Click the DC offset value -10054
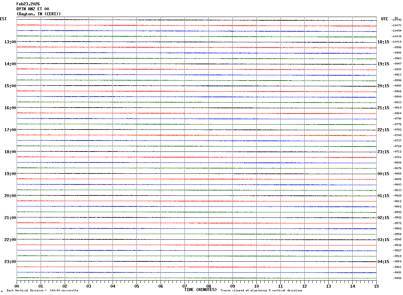403x295 pixels. click(397, 31)
